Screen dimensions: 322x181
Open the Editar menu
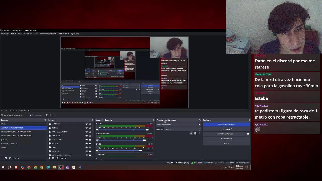coord(13,34)
